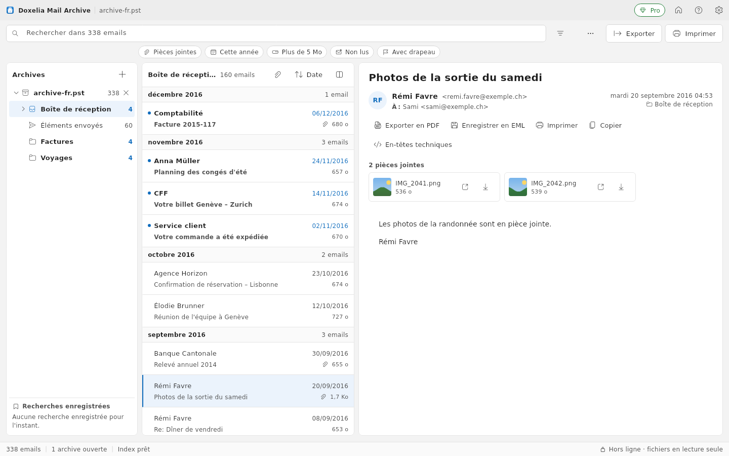Expand the Boîte de réception folder
This screenshot has width=729, height=456.
(x=23, y=109)
